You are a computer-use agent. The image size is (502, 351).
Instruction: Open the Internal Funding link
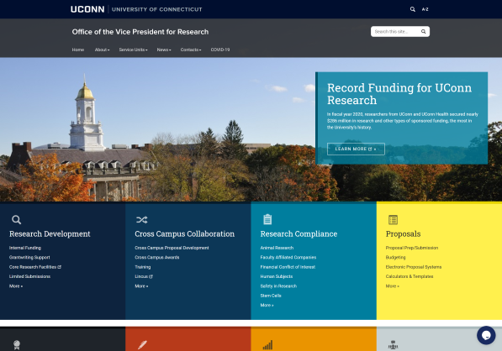pos(25,248)
